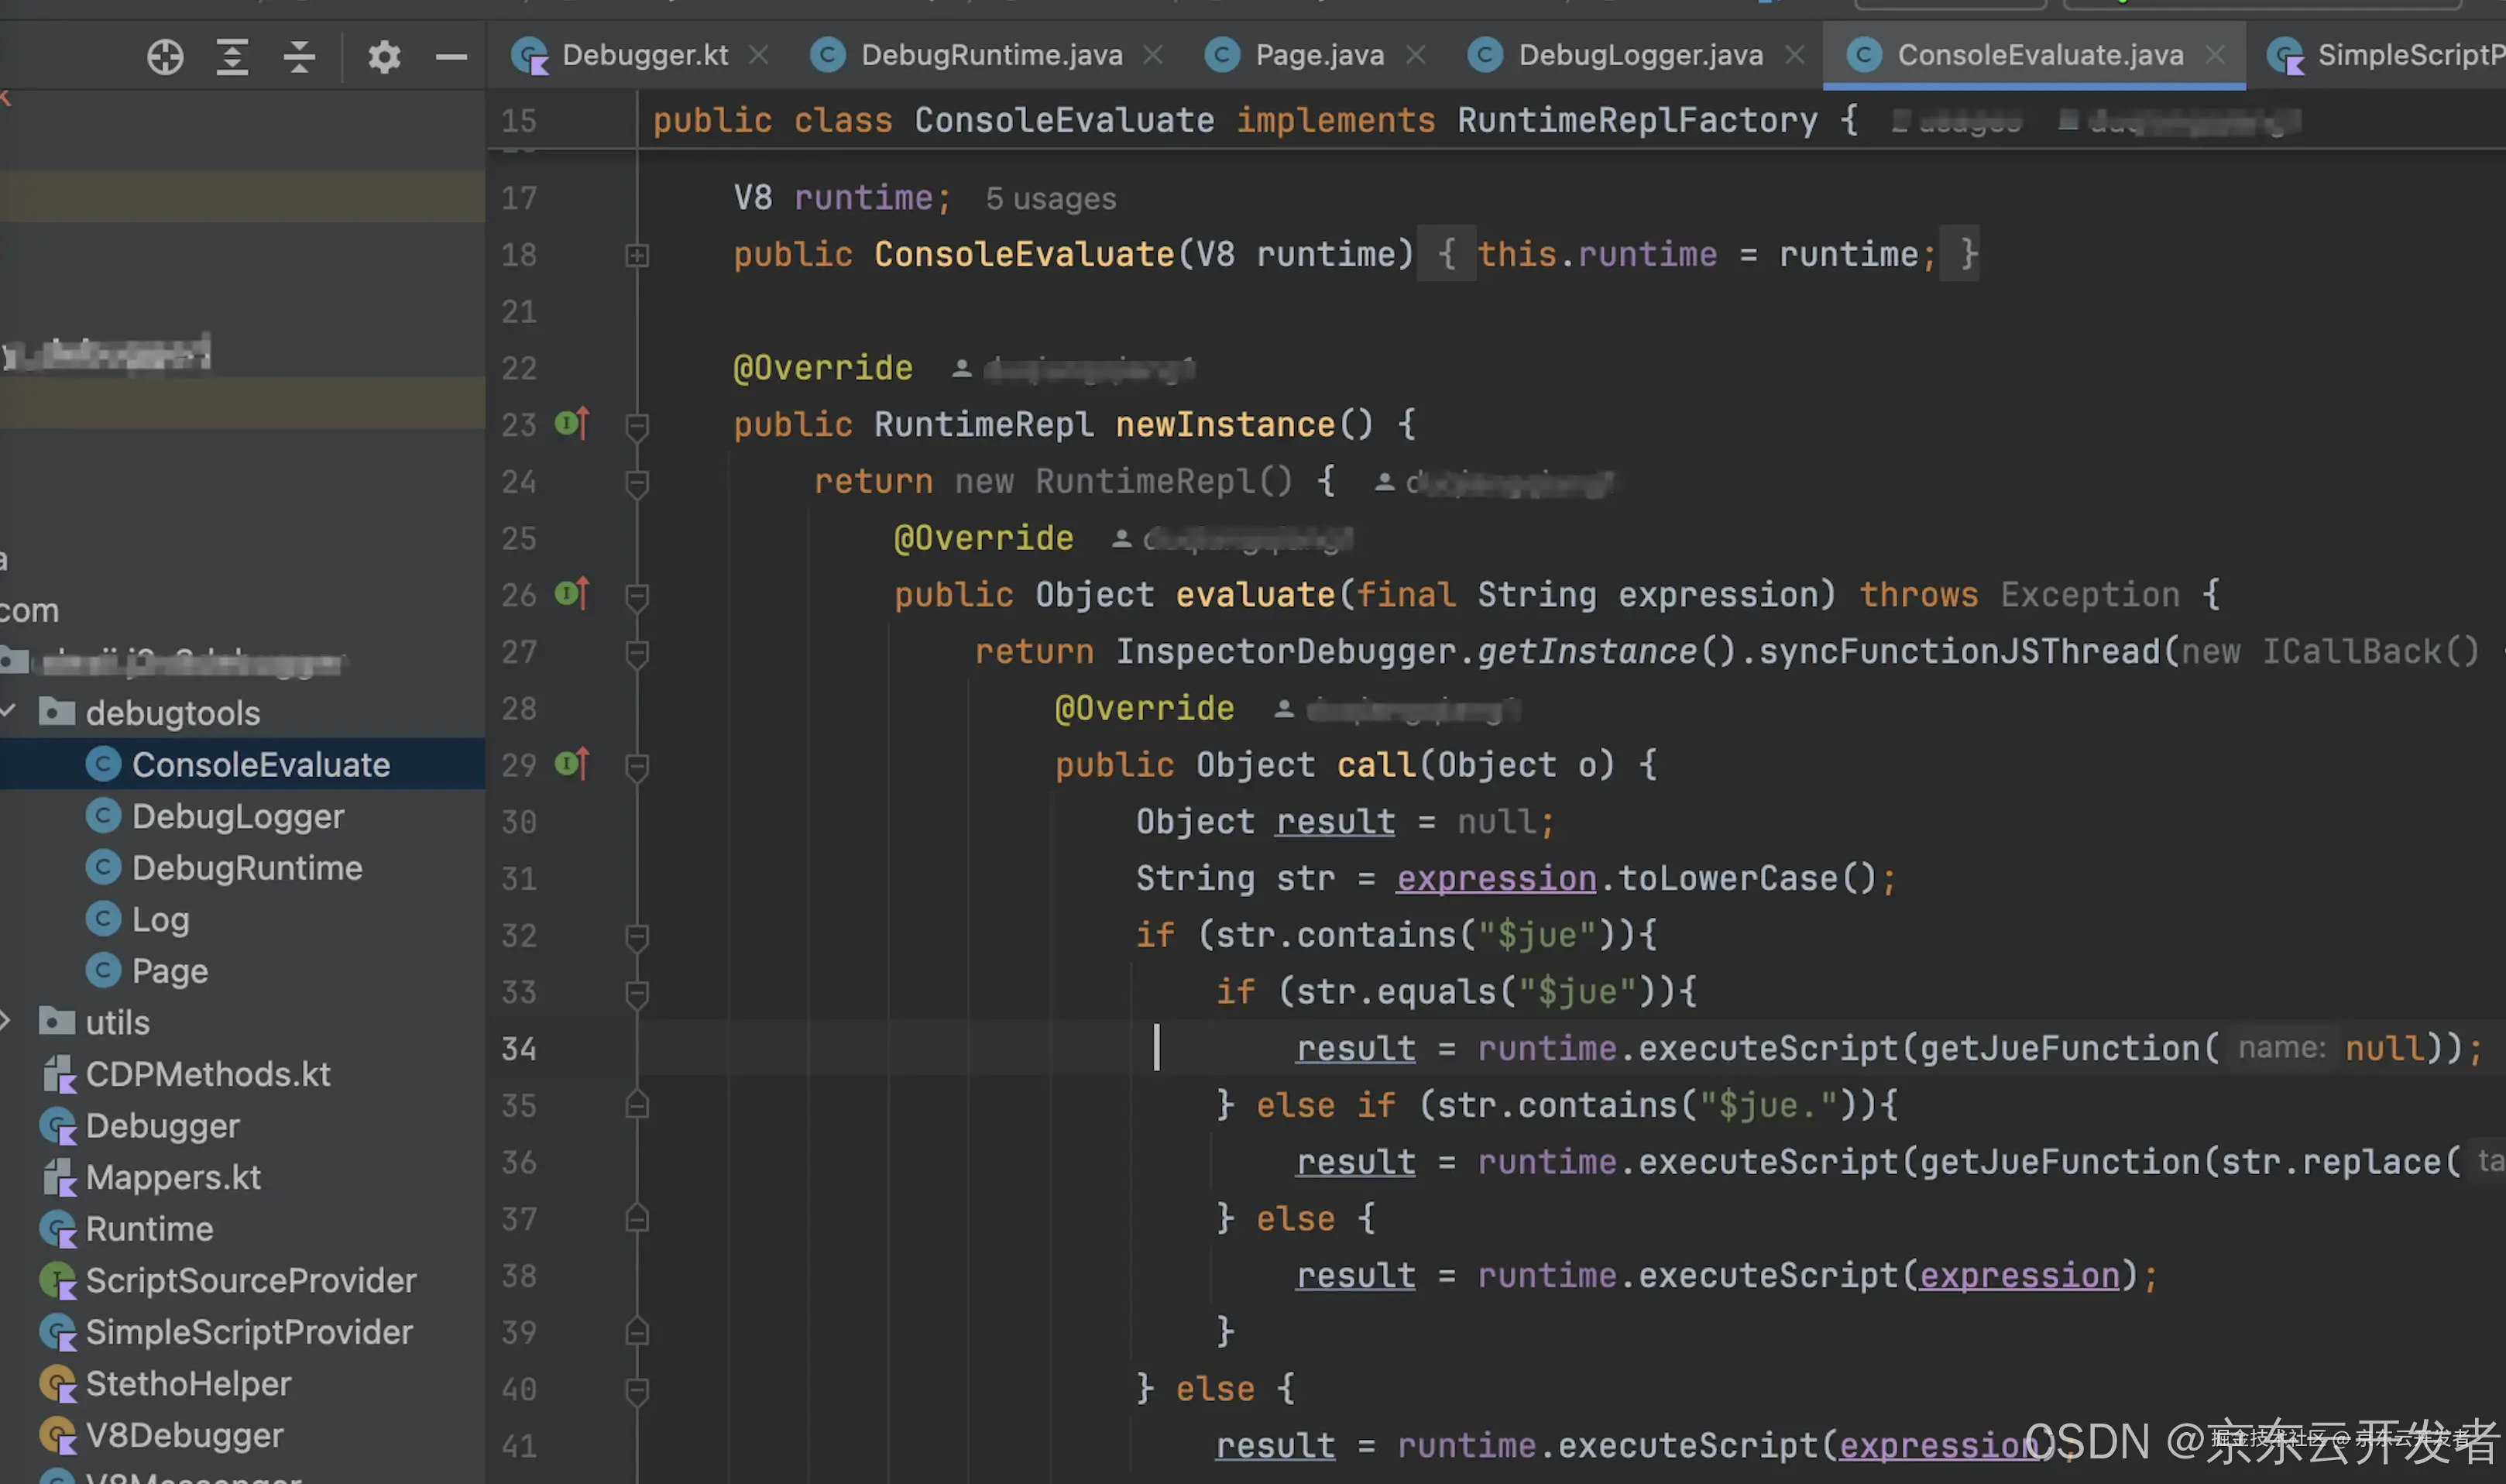Screen dimensions: 2506x1484
Task: Open project view settings gear
Action: (384, 57)
